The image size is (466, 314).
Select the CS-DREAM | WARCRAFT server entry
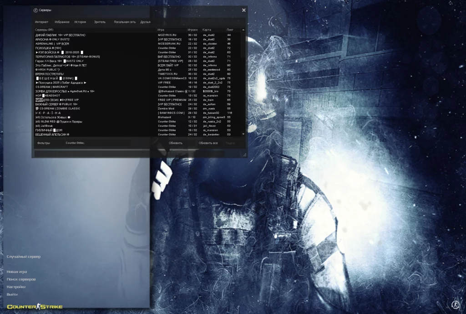51,87
